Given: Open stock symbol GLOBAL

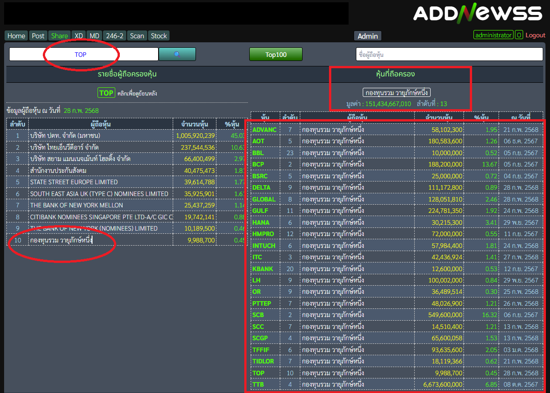Looking at the screenshot, I should (x=264, y=199).
